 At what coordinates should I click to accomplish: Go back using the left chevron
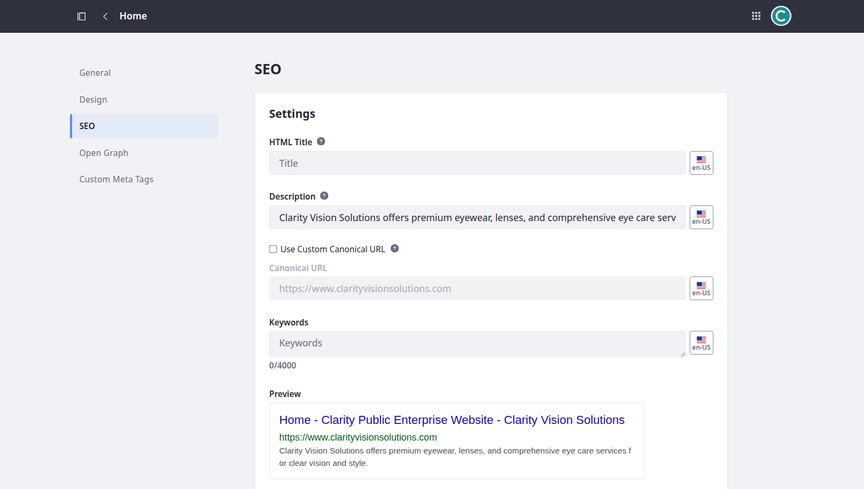click(105, 16)
